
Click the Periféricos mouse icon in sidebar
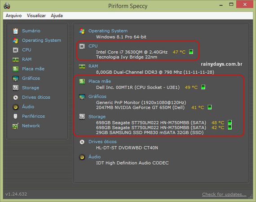pos(16,116)
